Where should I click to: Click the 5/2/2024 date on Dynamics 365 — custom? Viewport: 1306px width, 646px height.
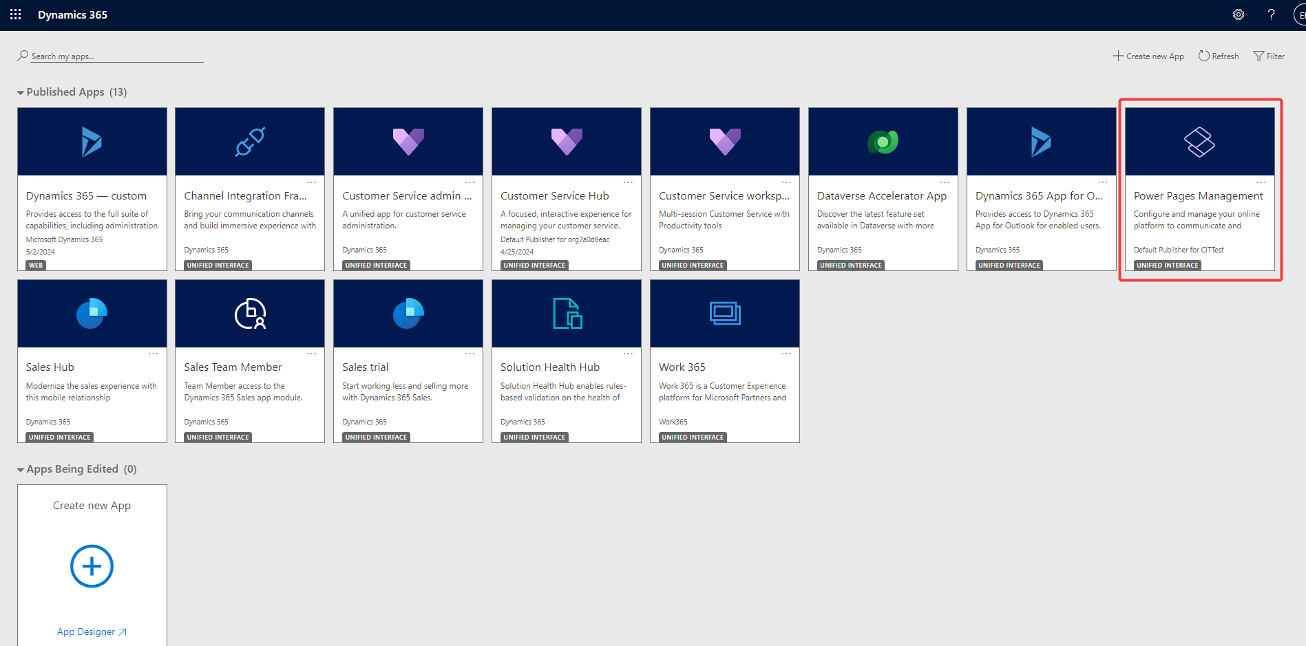(41, 252)
